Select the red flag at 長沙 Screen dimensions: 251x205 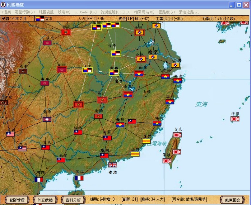[102, 100]
